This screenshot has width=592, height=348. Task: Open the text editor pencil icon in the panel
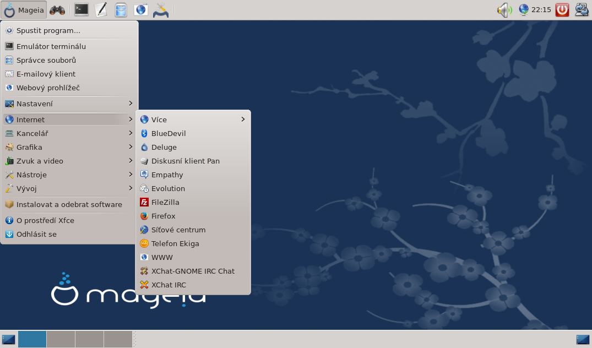(x=101, y=10)
